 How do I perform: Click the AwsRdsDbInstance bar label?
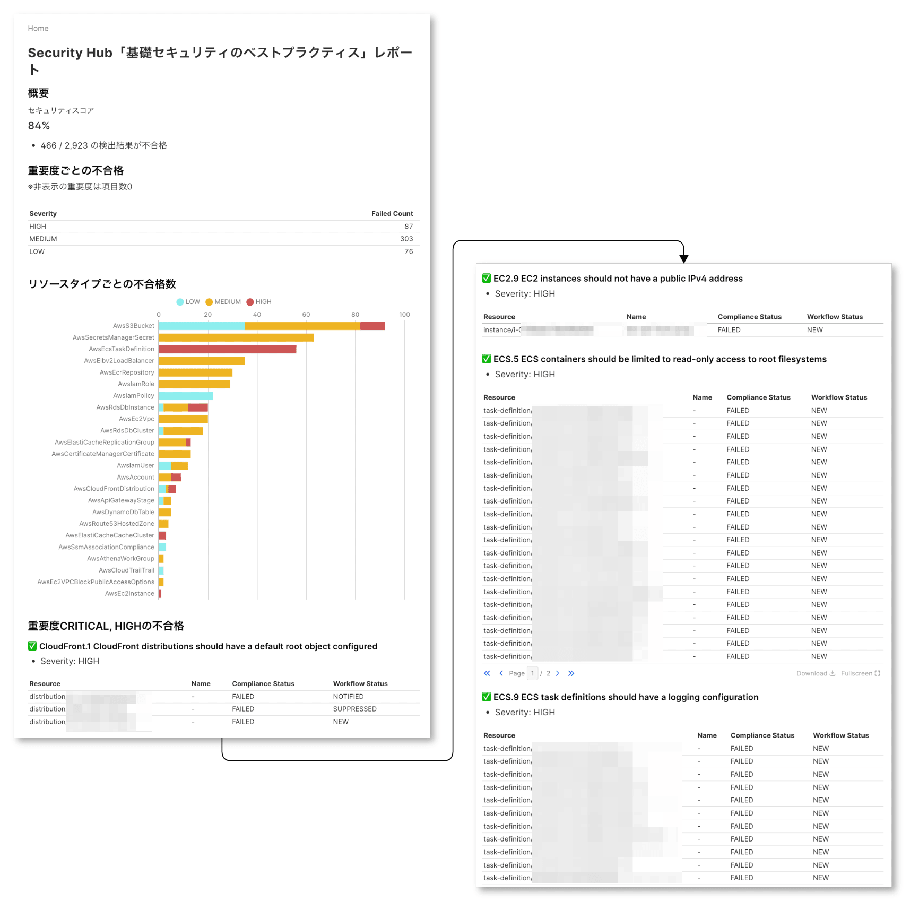tap(125, 407)
